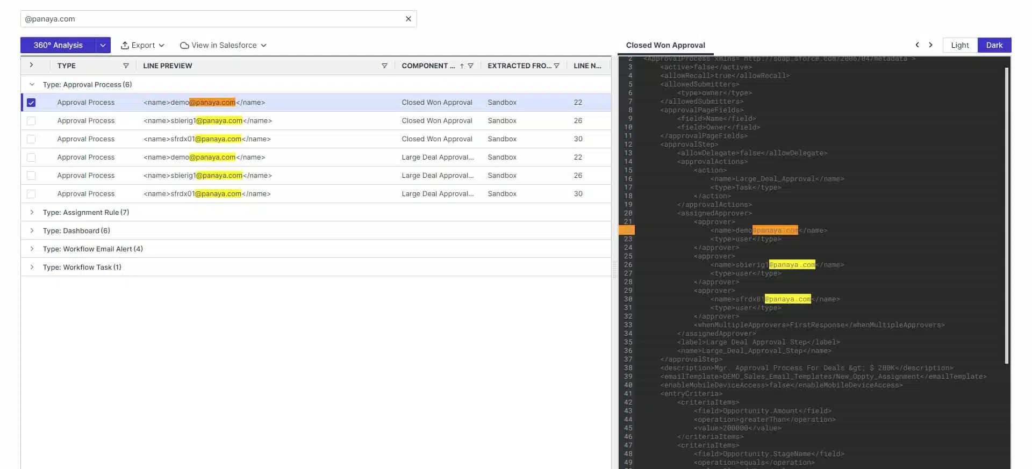Sort by the LINE PREVIEW header
The width and height of the screenshot is (1032, 469).
point(168,66)
